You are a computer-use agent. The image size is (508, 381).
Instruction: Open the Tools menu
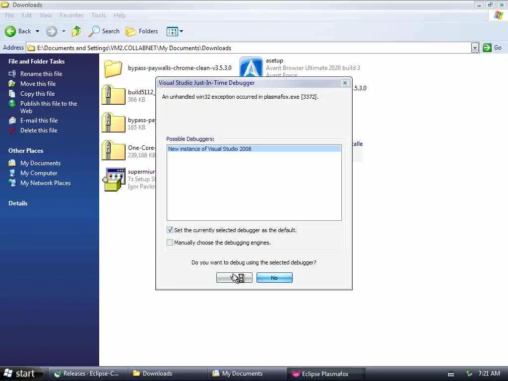99,15
